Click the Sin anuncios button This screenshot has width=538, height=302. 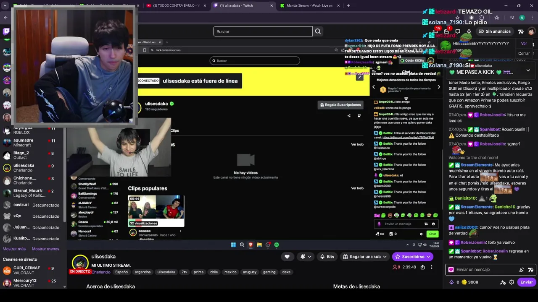tap(495, 31)
